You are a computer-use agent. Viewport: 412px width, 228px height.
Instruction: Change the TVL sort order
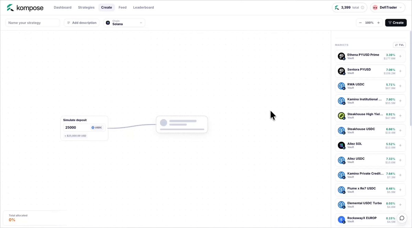399,45
